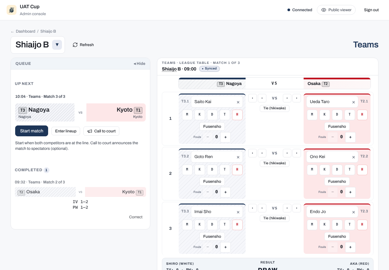The width and height of the screenshot is (389, 270).
Task: Add a foul for Goto Ren
Action: [x=225, y=192]
